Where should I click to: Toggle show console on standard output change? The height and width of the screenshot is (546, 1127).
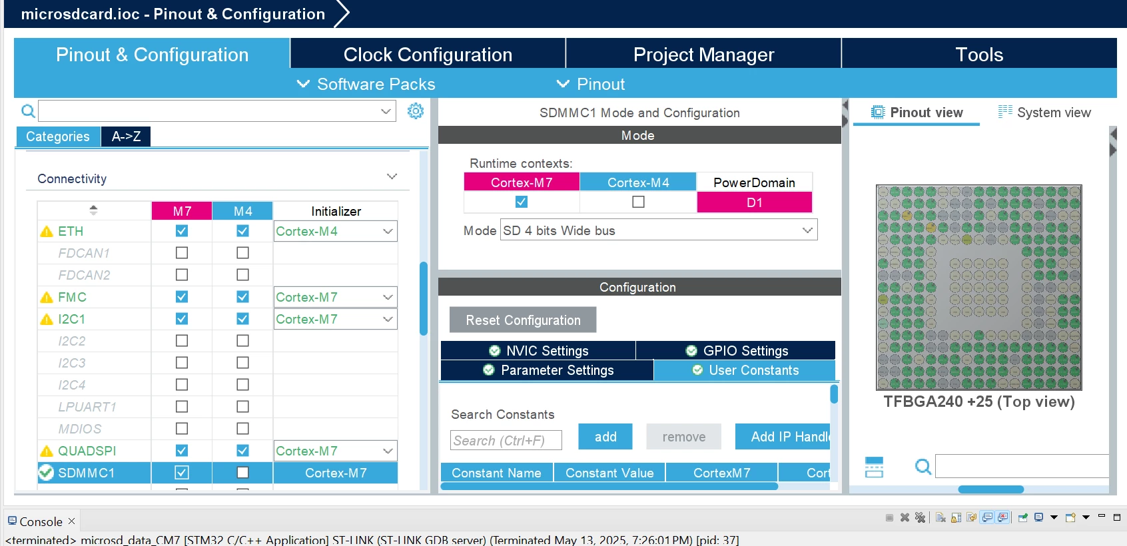point(987,517)
